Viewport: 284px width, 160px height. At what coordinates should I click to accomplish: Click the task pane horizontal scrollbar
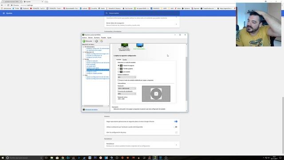pos(94,106)
